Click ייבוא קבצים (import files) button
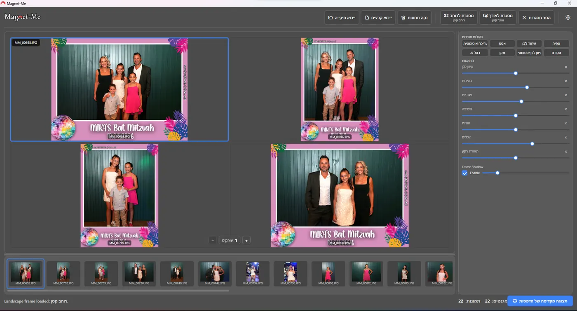 point(378,18)
